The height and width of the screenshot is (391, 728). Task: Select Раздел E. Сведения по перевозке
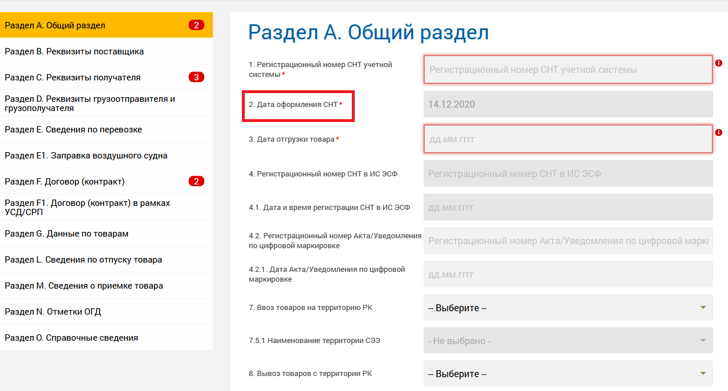(106, 130)
